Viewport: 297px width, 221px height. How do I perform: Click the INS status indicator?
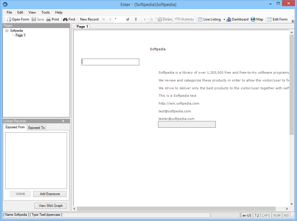pyautogui.click(x=286, y=215)
